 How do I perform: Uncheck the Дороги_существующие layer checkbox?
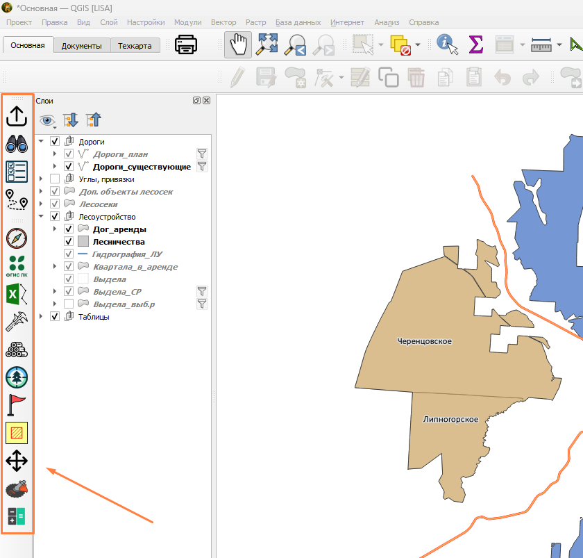(x=69, y=166)
